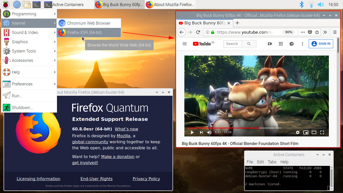The width and height of the screenshot is (343, 193).
Task: Reset the 90% zoom level badge
Action: (x=289, y=32)
